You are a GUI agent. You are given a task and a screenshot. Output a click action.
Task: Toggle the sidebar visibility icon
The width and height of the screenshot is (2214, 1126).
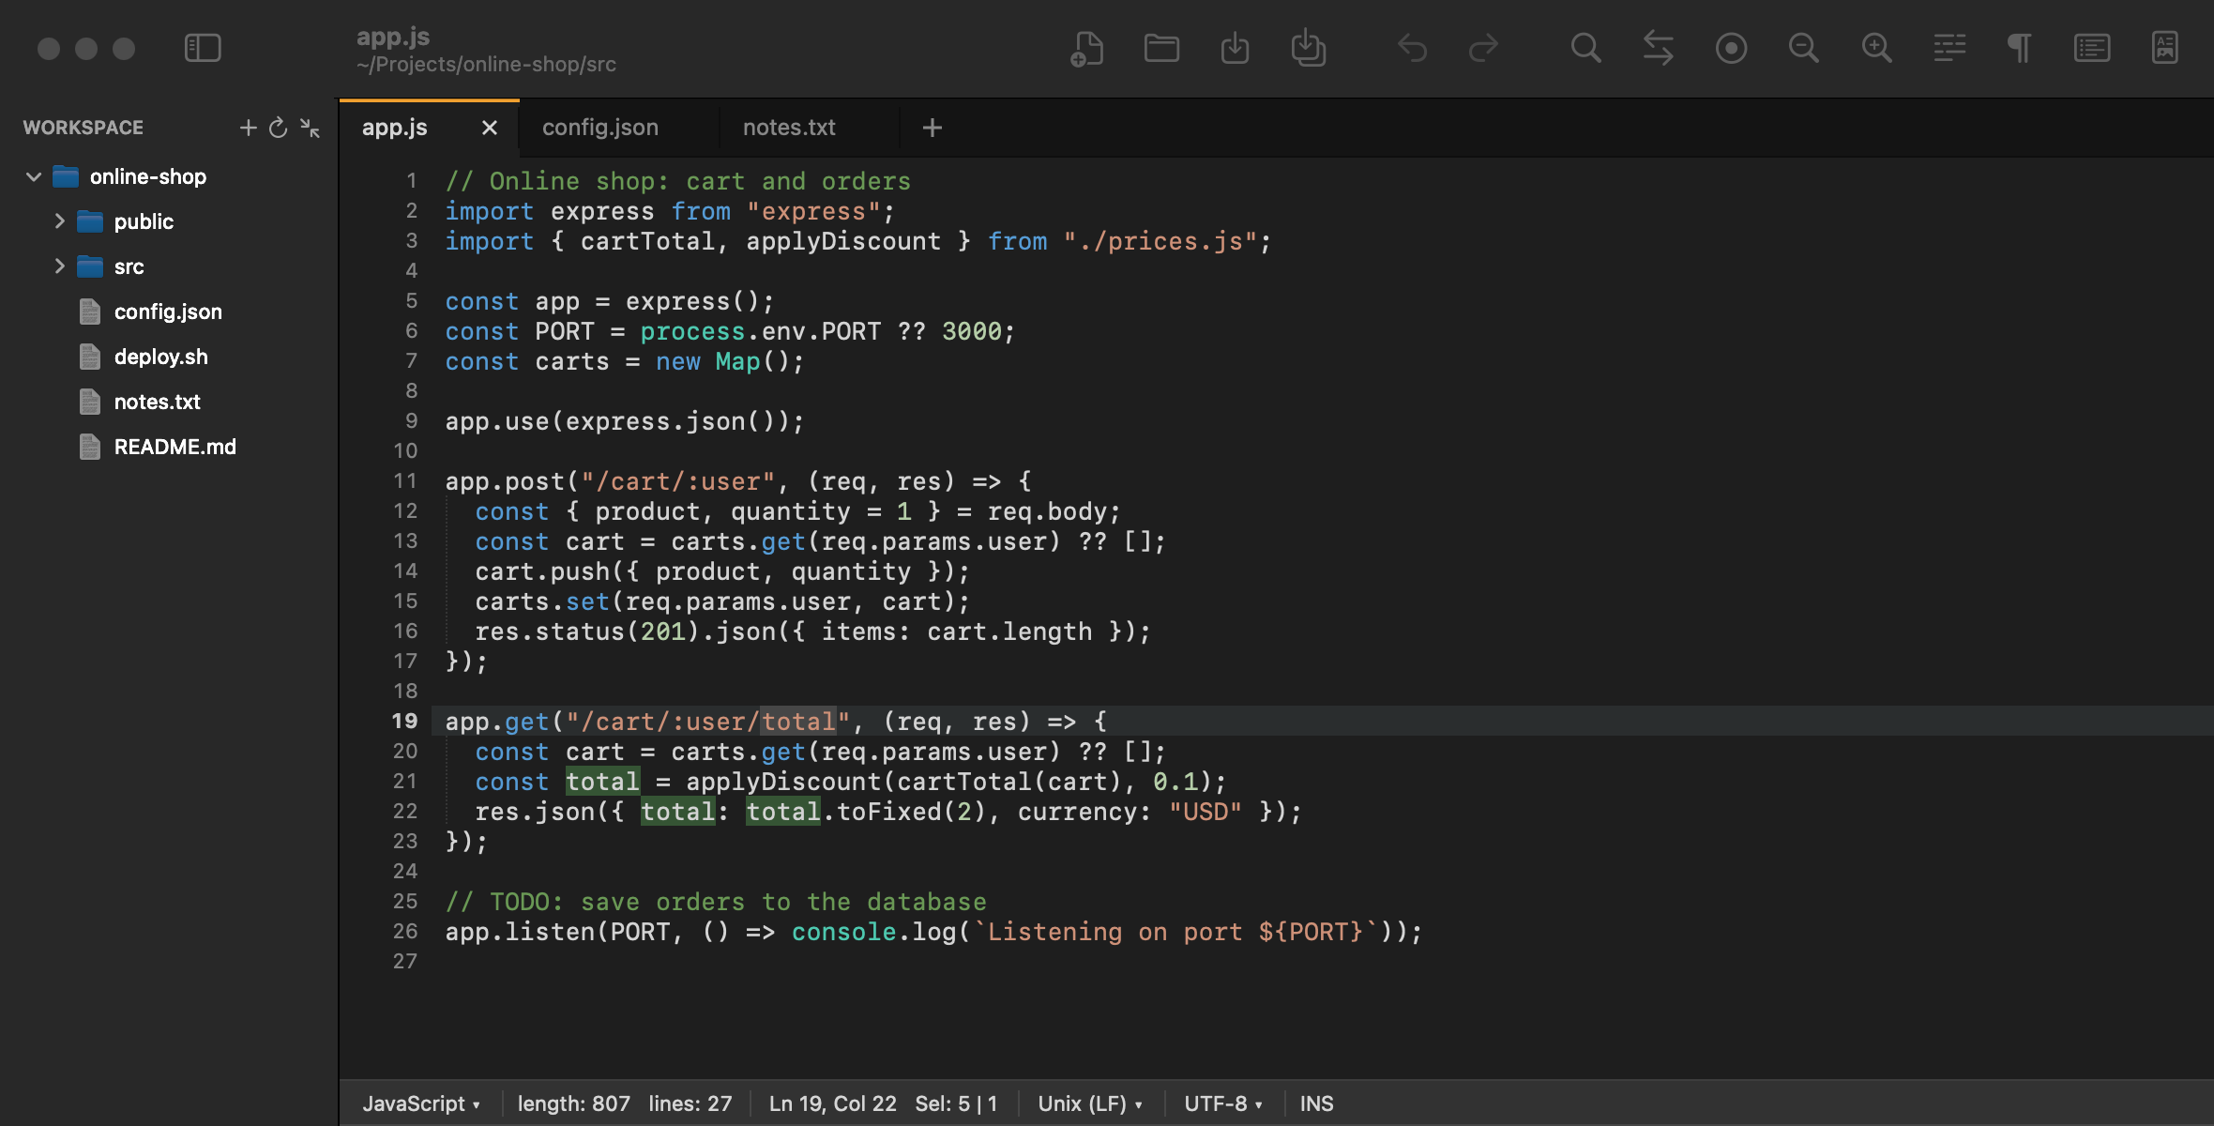pyautogui.click(x=203, y=48)
